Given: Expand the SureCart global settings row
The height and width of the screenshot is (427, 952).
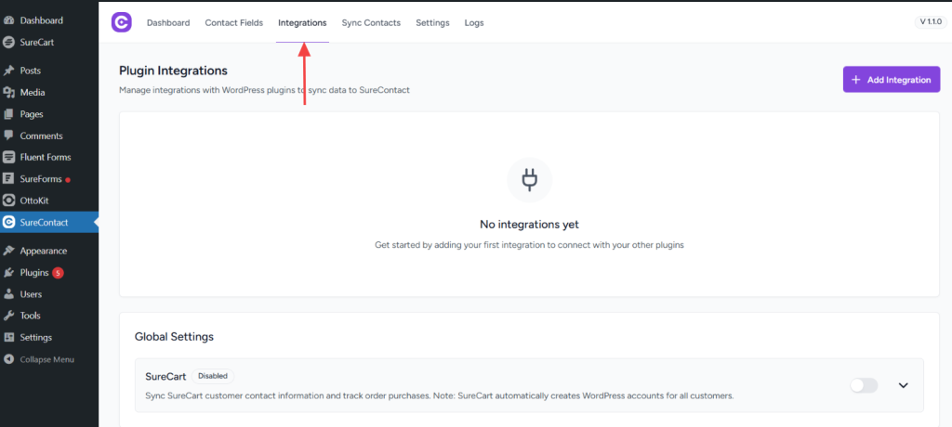Looking at the screenshot, I should (903, 385).
